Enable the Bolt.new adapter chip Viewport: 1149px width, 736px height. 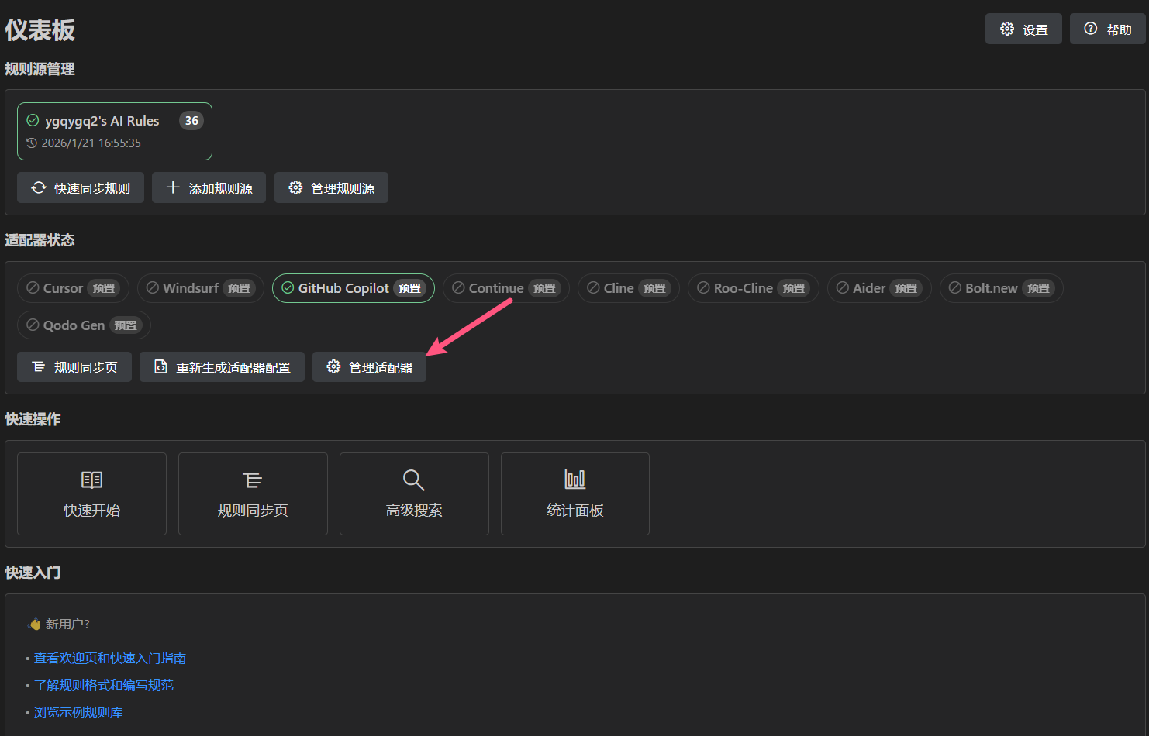click(1000, 288)
